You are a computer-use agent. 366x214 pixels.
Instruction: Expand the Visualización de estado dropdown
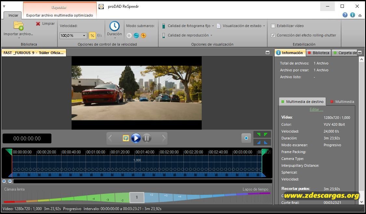264,26
